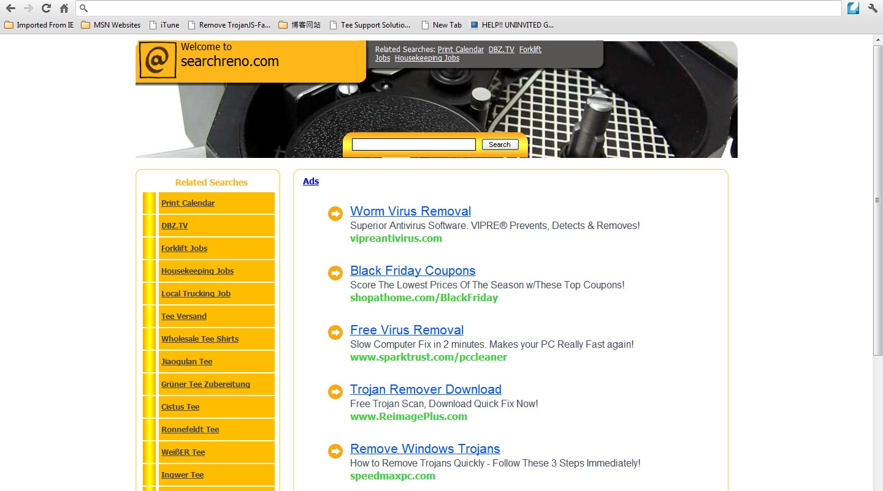883x491 pixels.
Task: Select Jiaogulan Tee in sidebar
Action: click(x=186, y=362)
